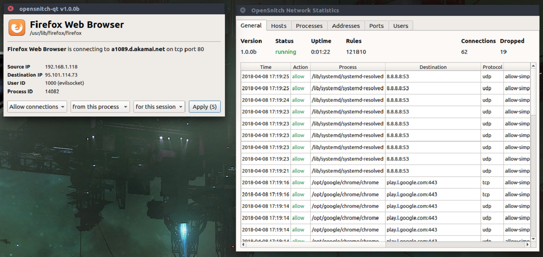Switch to the Hosts tab
Screen dimensions: 543x257
278,26
